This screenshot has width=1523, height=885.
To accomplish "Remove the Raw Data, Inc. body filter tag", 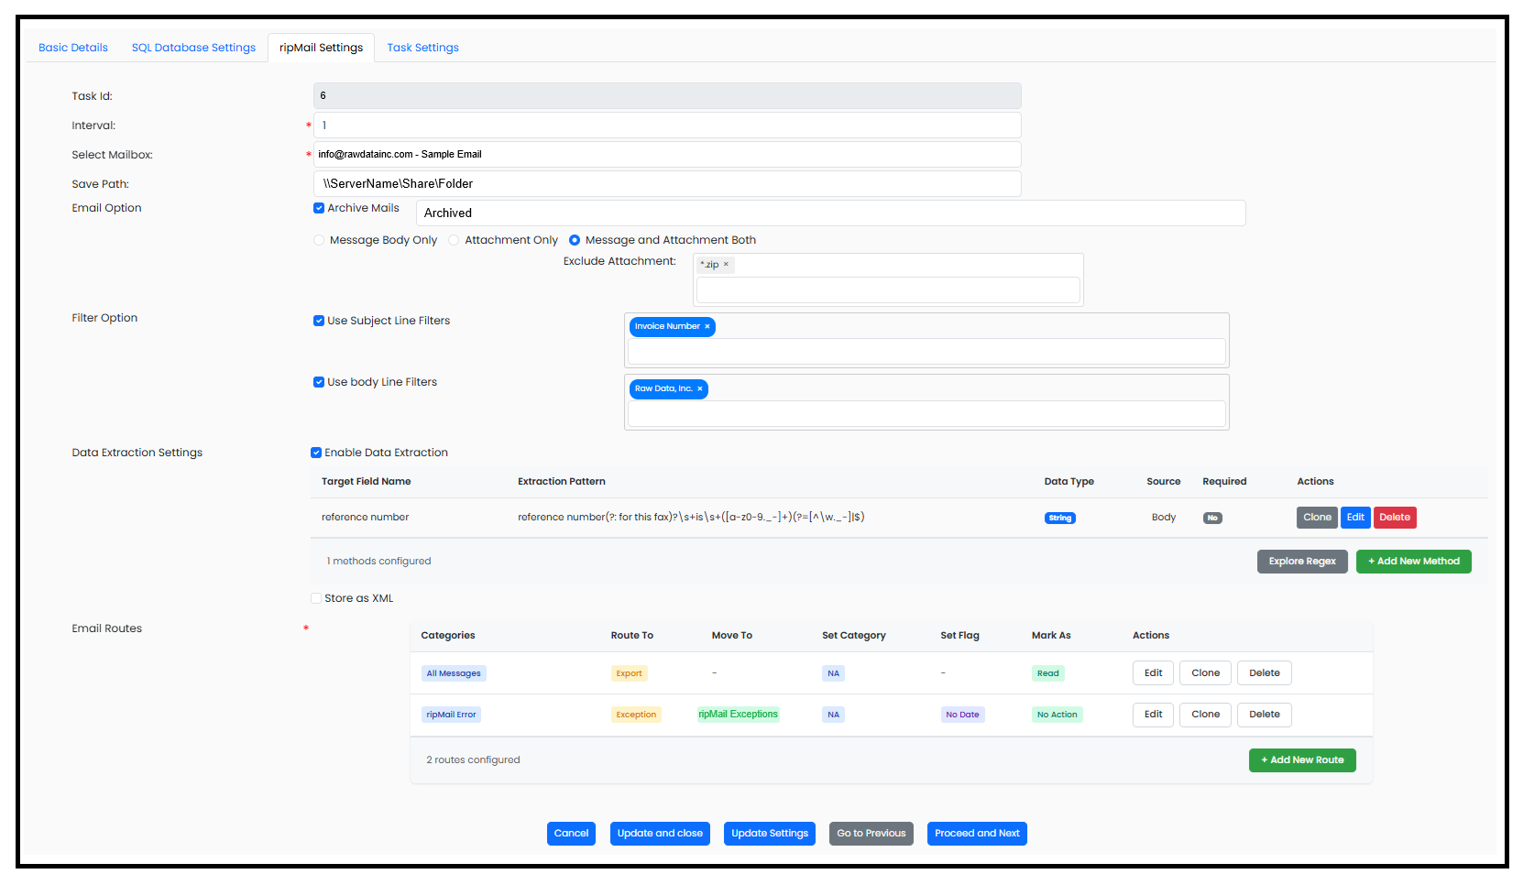I will (x=699, y=388).
